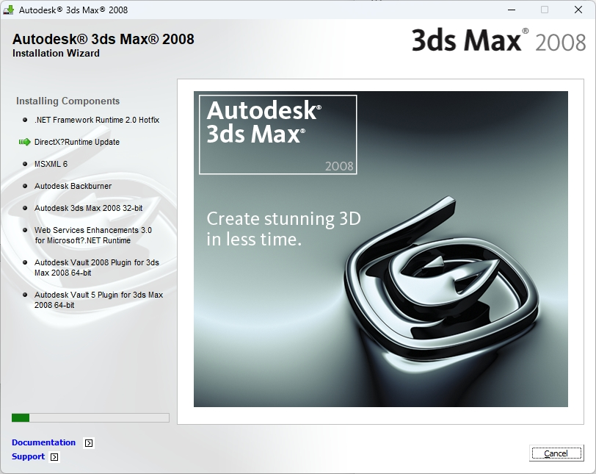Click the arrow icon next to Documentation
596x474 pixels.
(89, 443)
